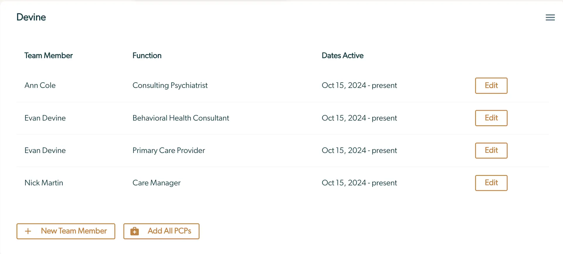563x254 pixels.
Task: Click Care Manager function label
Action: click(x=157, y=183)
